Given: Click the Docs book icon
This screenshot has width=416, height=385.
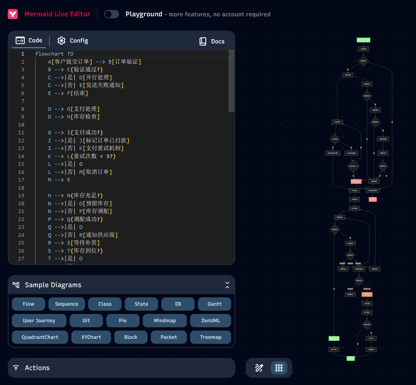Looking at the screenshot, I should 203,41.
